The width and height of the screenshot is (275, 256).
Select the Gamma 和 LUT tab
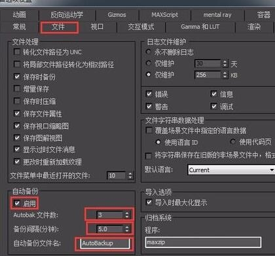coord(200,27)
